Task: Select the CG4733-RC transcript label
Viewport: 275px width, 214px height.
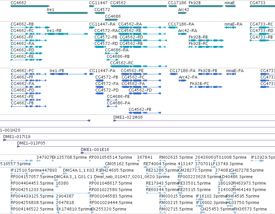Action: (261, 24)
